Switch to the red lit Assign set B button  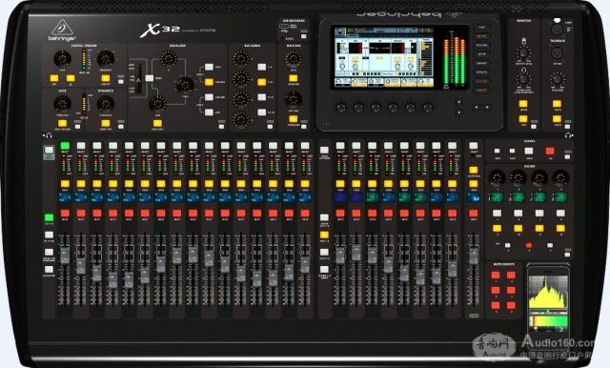(529, 245)
